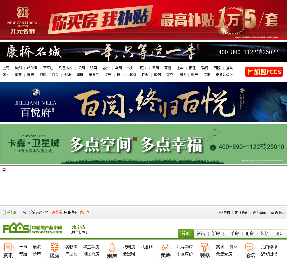The image size is (287, 261).
Task: Open the 帮助中心 help center link
Action: [x=278, y=212]
